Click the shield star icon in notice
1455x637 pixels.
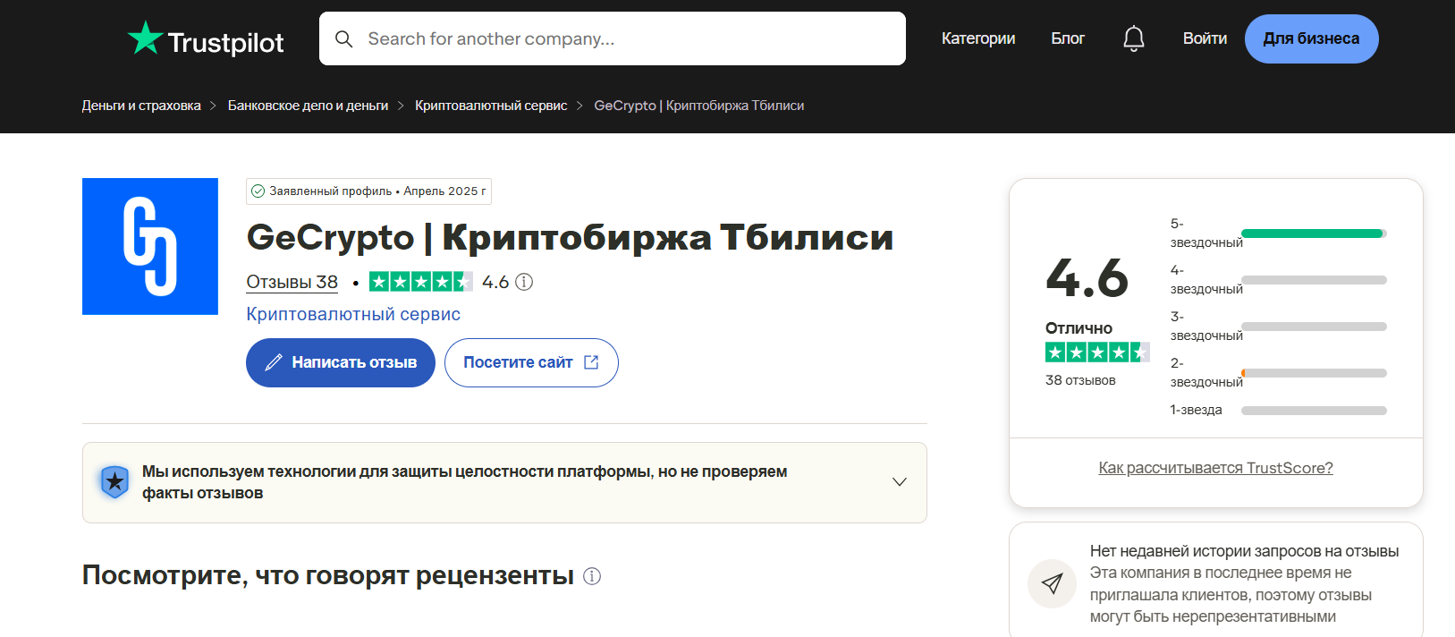tap(114, 482)
